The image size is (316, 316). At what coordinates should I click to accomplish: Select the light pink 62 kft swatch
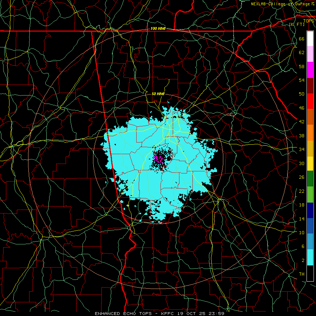point(310,54)
